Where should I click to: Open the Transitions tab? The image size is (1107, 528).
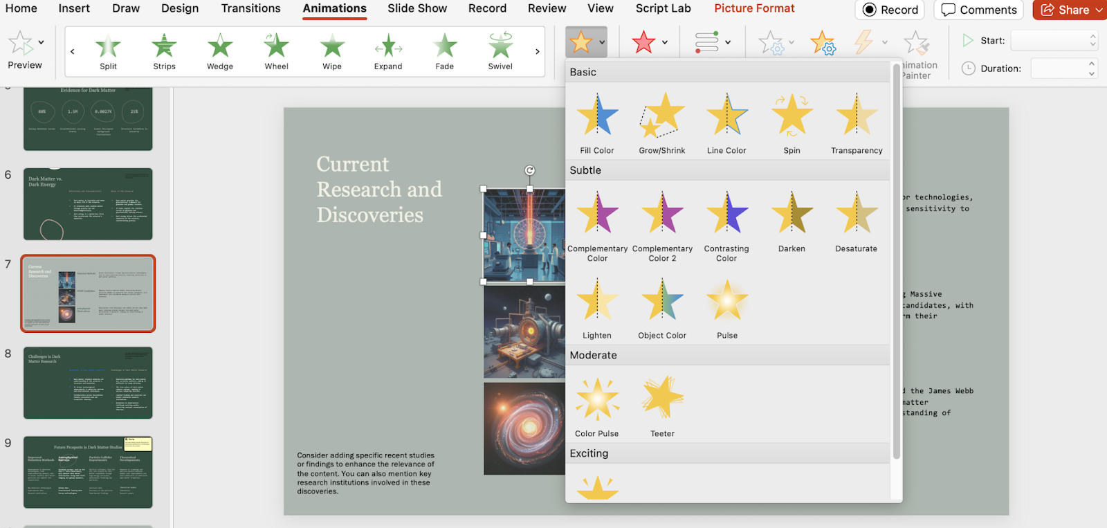(250, 8)
